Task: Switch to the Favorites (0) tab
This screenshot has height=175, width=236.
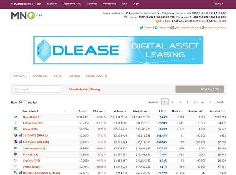Action: pyautogui.click(x=40, y=76)
